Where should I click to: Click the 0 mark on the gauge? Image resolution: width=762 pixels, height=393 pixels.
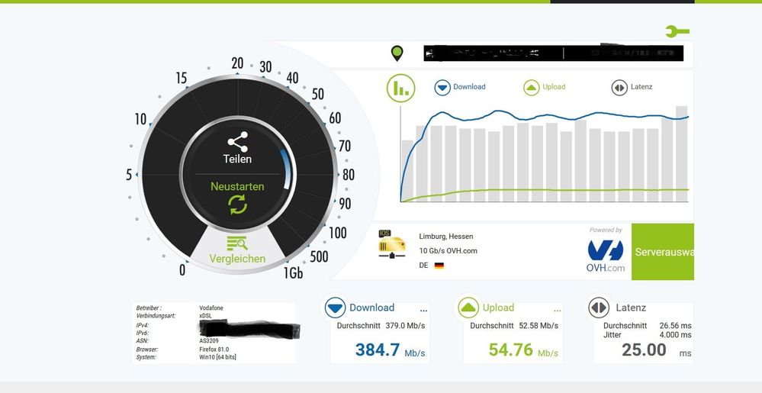click(182, 270)
